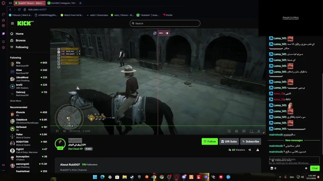Open Discord from the taskbar
This screenshot has width=323, height=181.
(184, 177)
